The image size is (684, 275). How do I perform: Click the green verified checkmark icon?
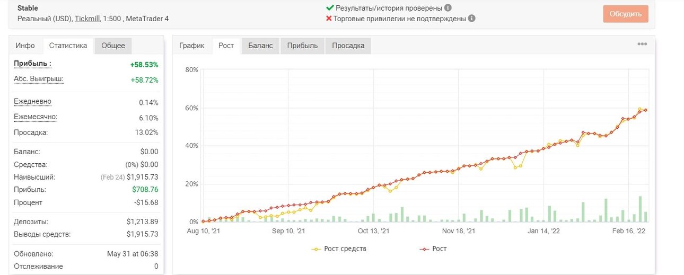(x=330, y=8)
